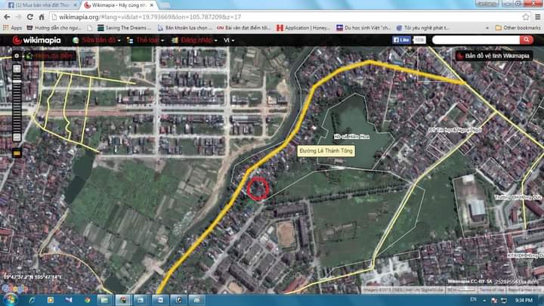
Task: Show hidden system tray icons
Action: pos(484,300)
